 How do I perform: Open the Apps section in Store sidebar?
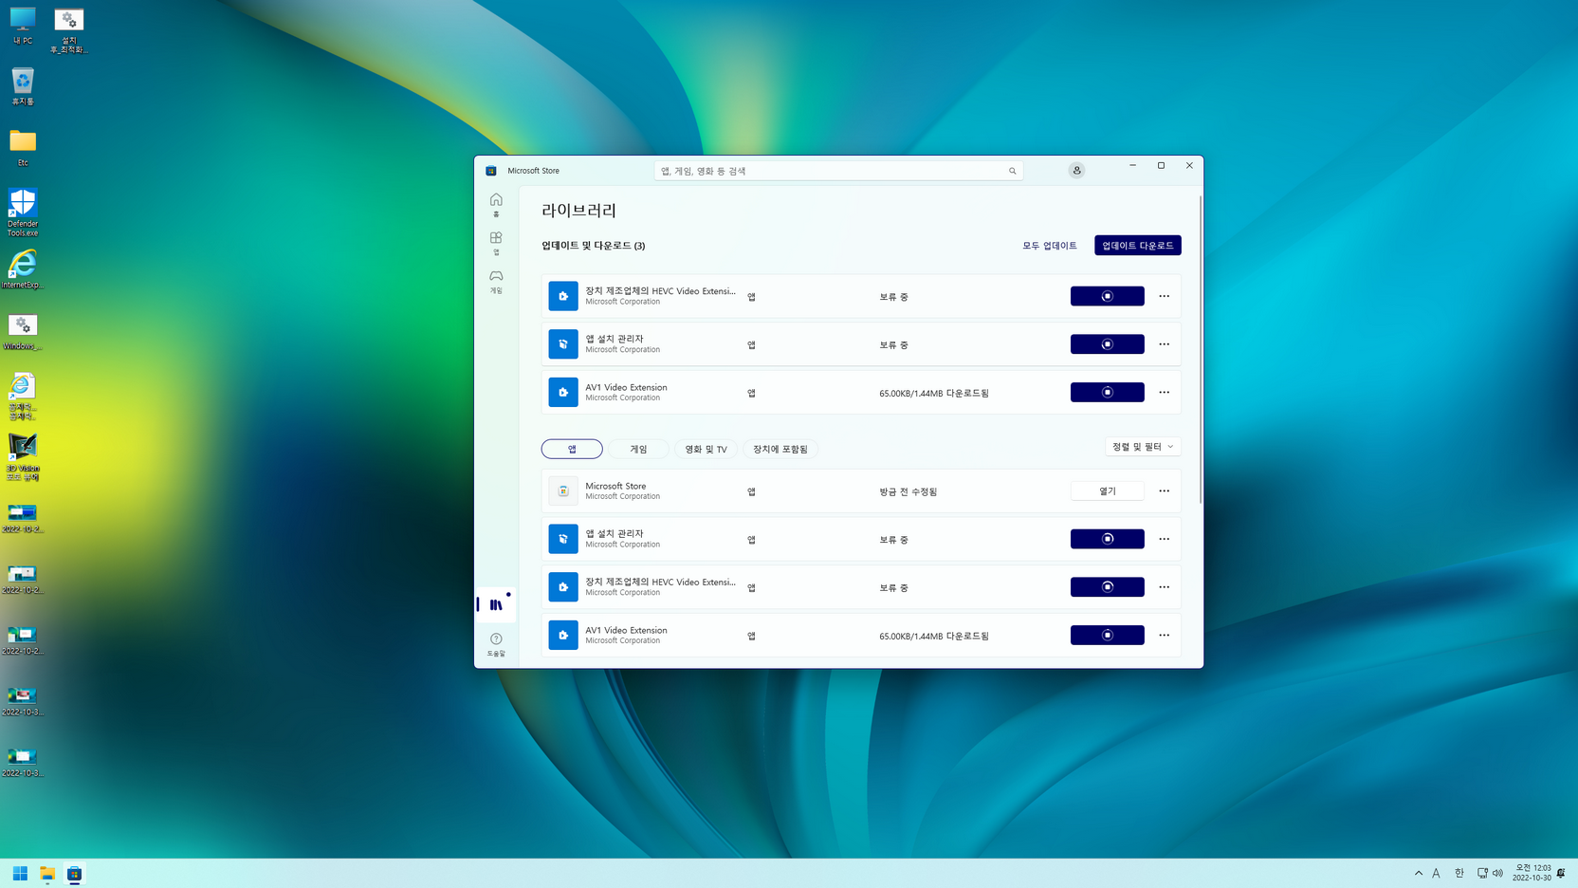496,243
